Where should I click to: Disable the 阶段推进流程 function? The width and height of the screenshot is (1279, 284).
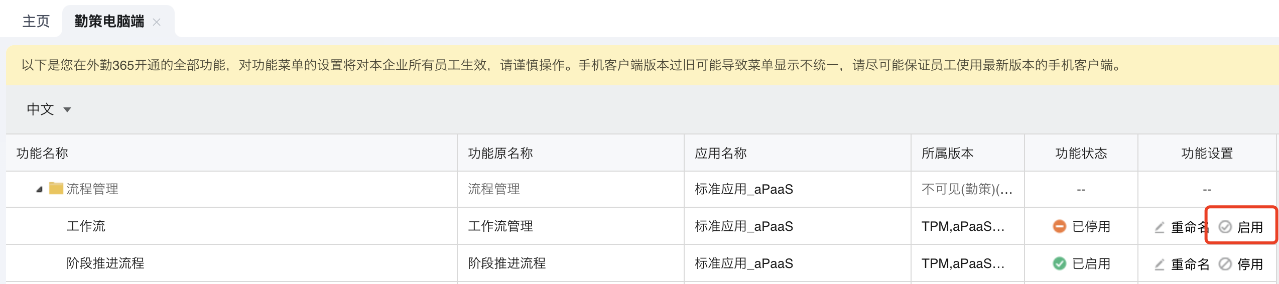[1241, 264]
